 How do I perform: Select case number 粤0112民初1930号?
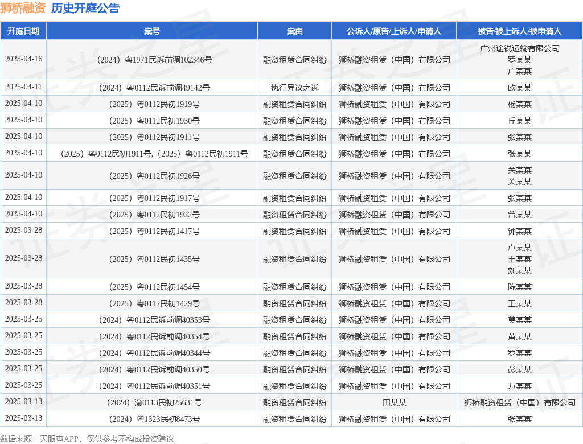[x=154, y=121]
